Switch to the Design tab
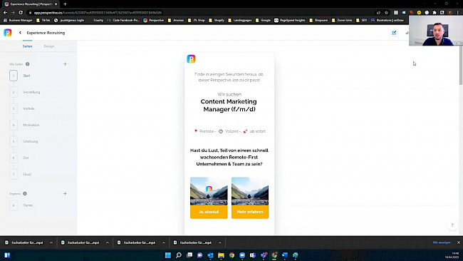 click(49, 46)
